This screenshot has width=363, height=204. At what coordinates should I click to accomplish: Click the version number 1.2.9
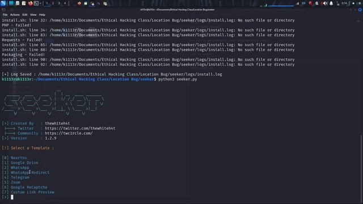coord(50,138)
